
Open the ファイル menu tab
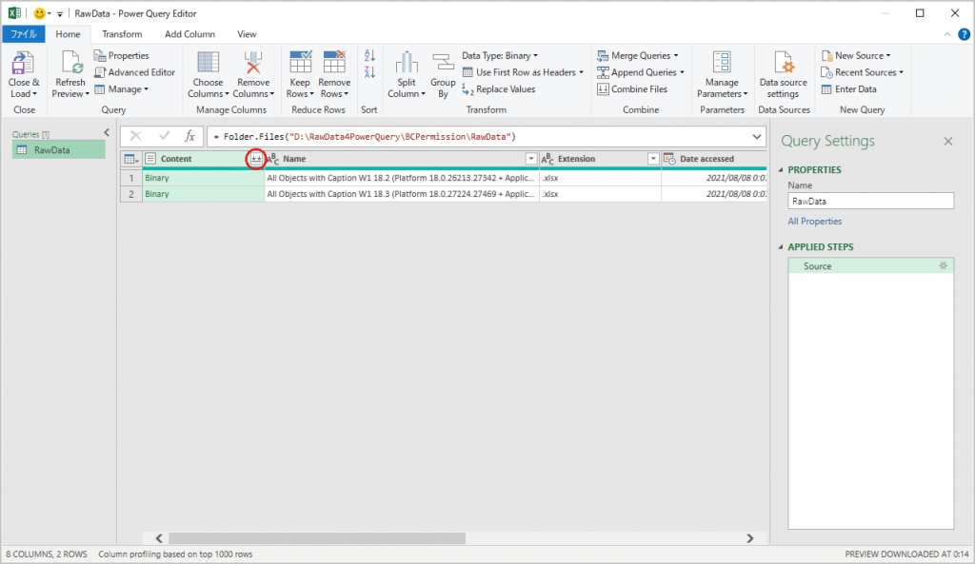[x=24, y=34]
